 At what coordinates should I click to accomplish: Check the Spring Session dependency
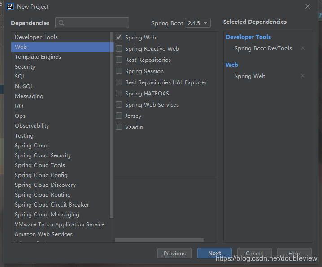click(119, 71)
